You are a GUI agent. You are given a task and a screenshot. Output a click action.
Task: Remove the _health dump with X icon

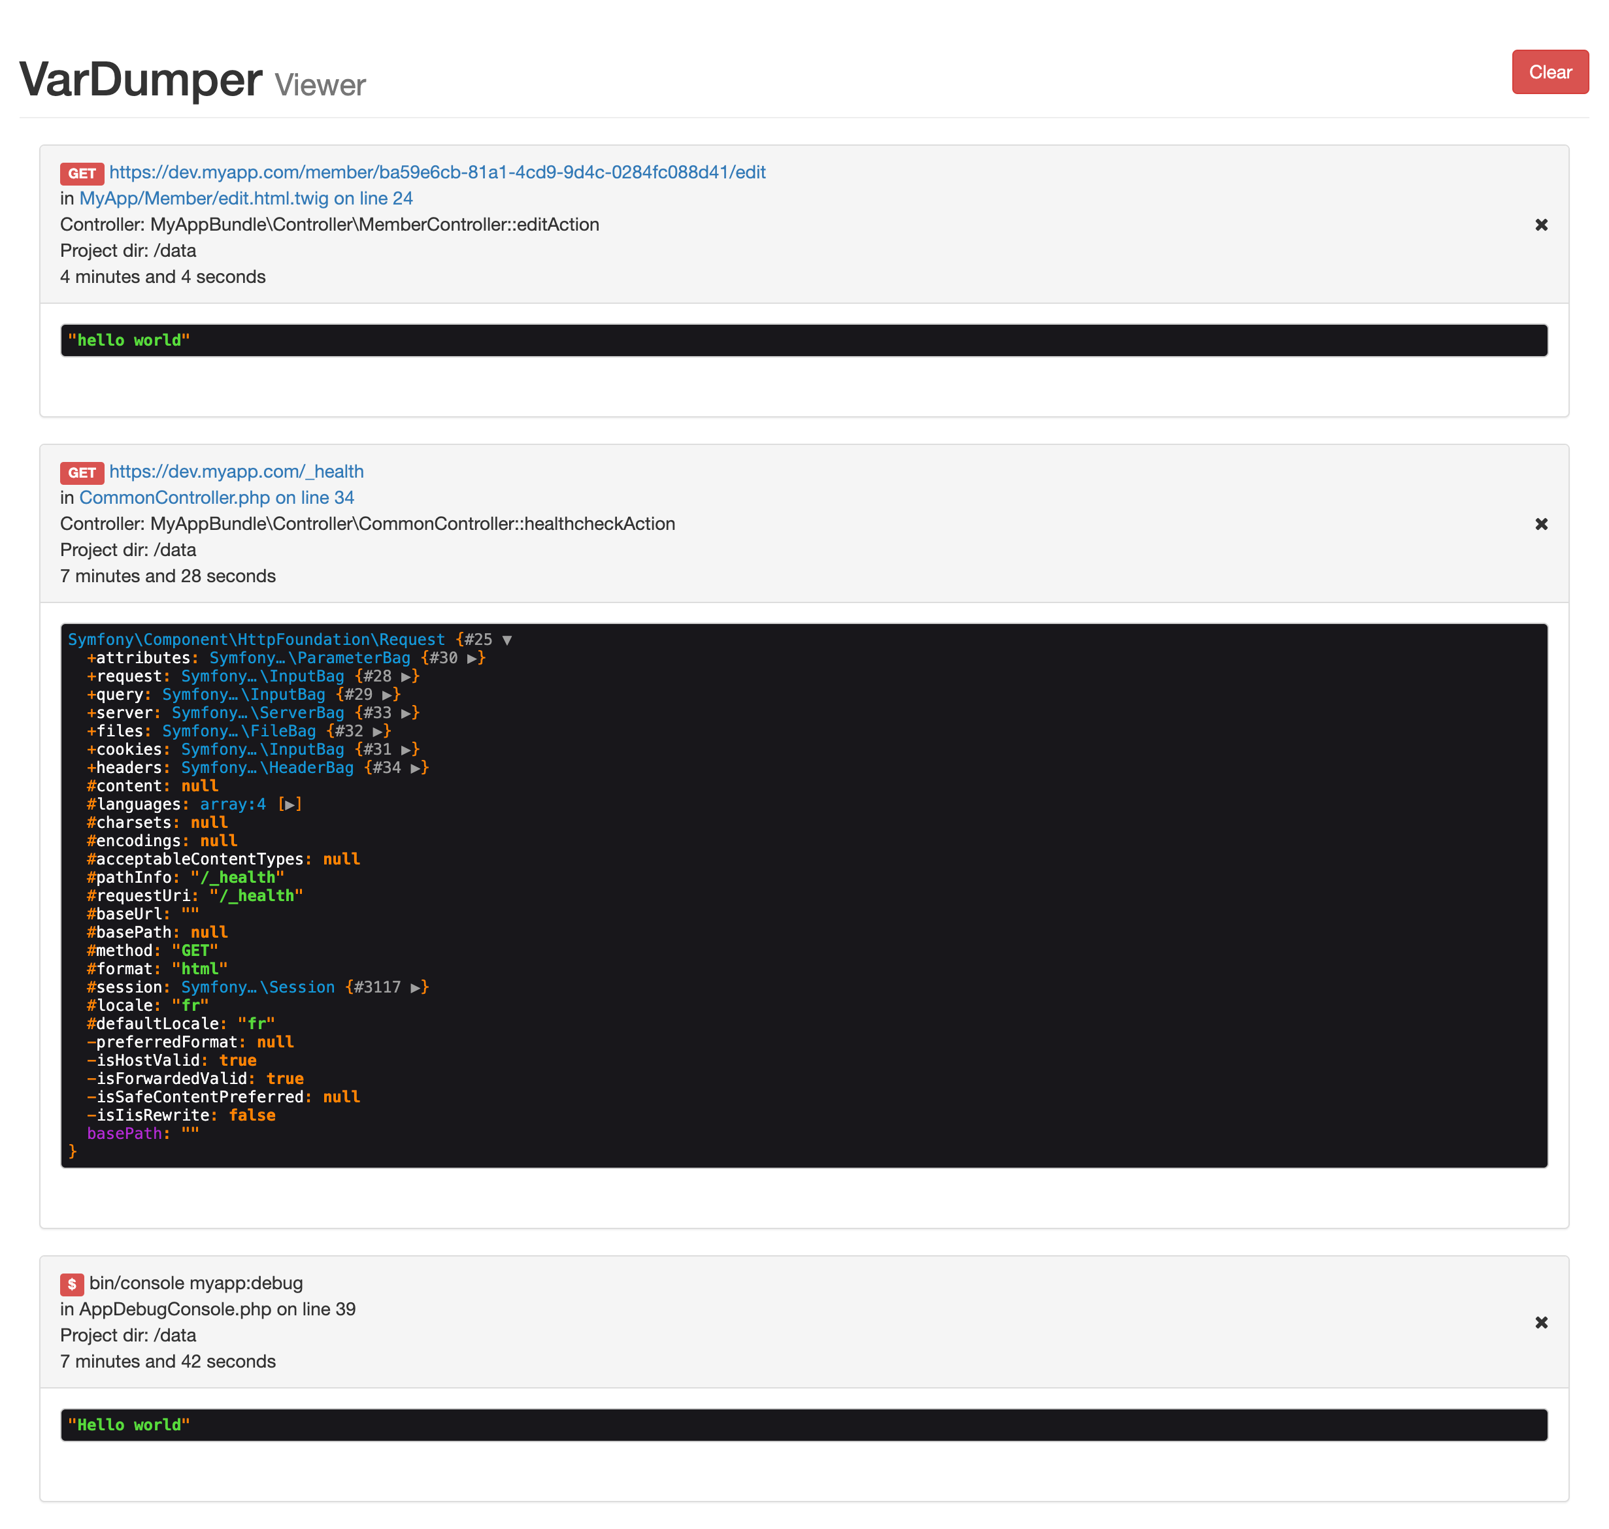pyautogui.click(x=1540, y=524)
